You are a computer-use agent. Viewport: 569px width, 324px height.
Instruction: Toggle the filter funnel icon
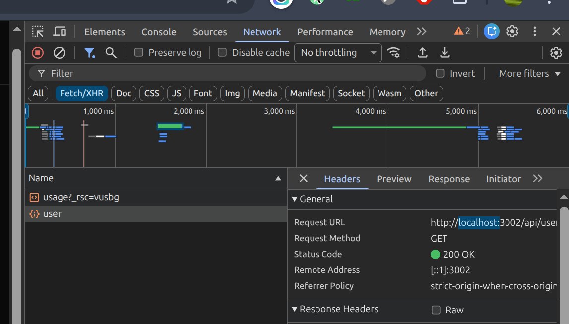tap(89, 53)
